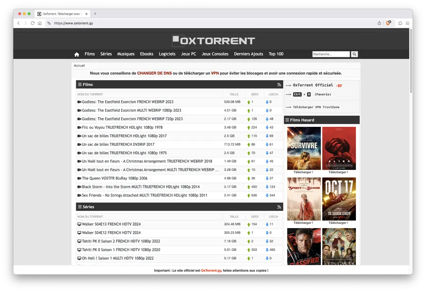Image resolution: width=426 pixels, height=292 pixels.
Task: Open Black Storm Into the Storm torrent
Action: click(x=141, y=187)
